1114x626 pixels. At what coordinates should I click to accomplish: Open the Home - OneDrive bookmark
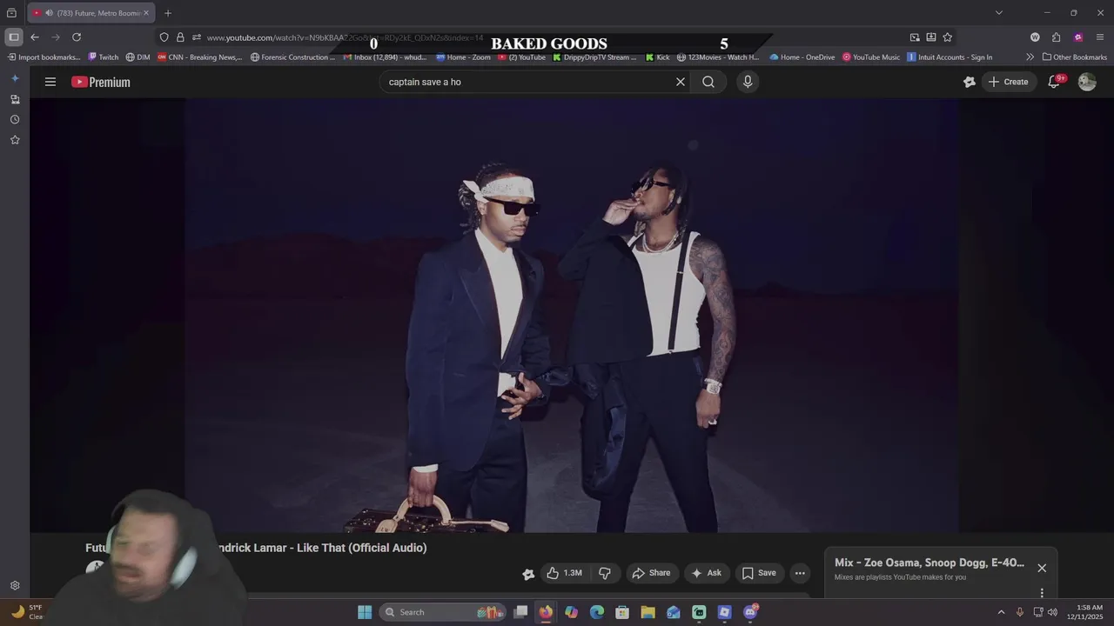[x=802, y=57]
